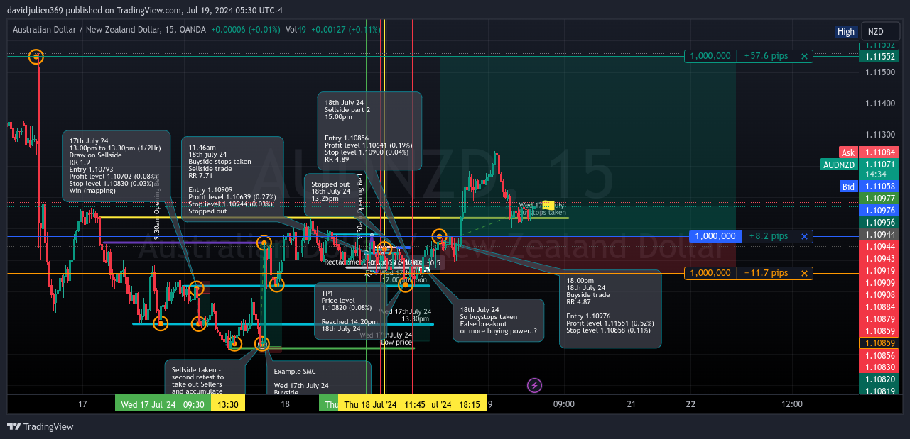910x439 pixels.
Task: Select the +8.2 pips position label
Action: 769,236
